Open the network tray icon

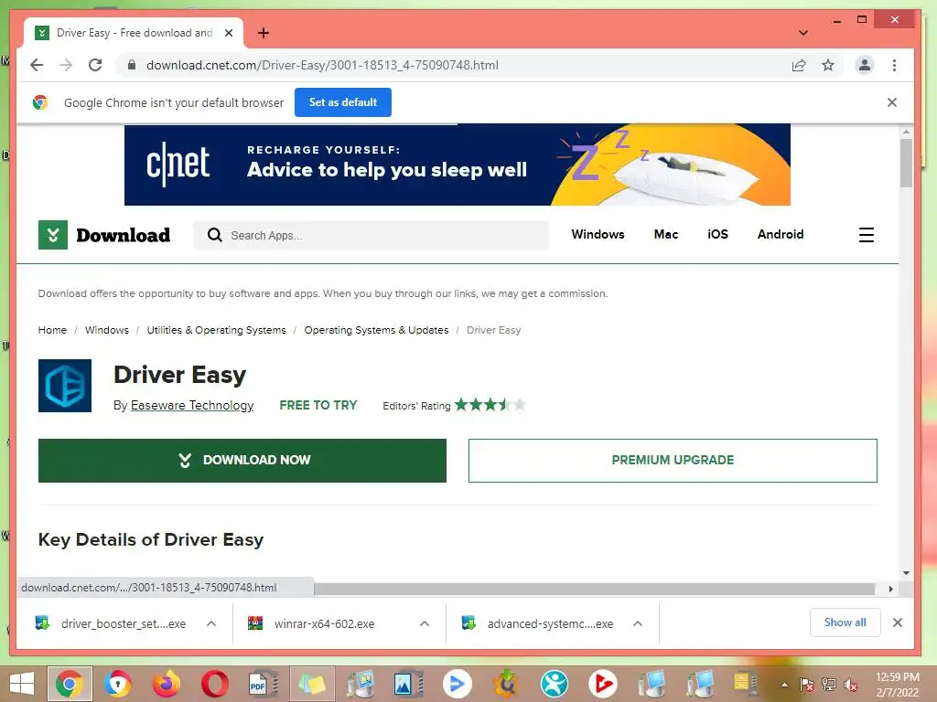point(829,685)
